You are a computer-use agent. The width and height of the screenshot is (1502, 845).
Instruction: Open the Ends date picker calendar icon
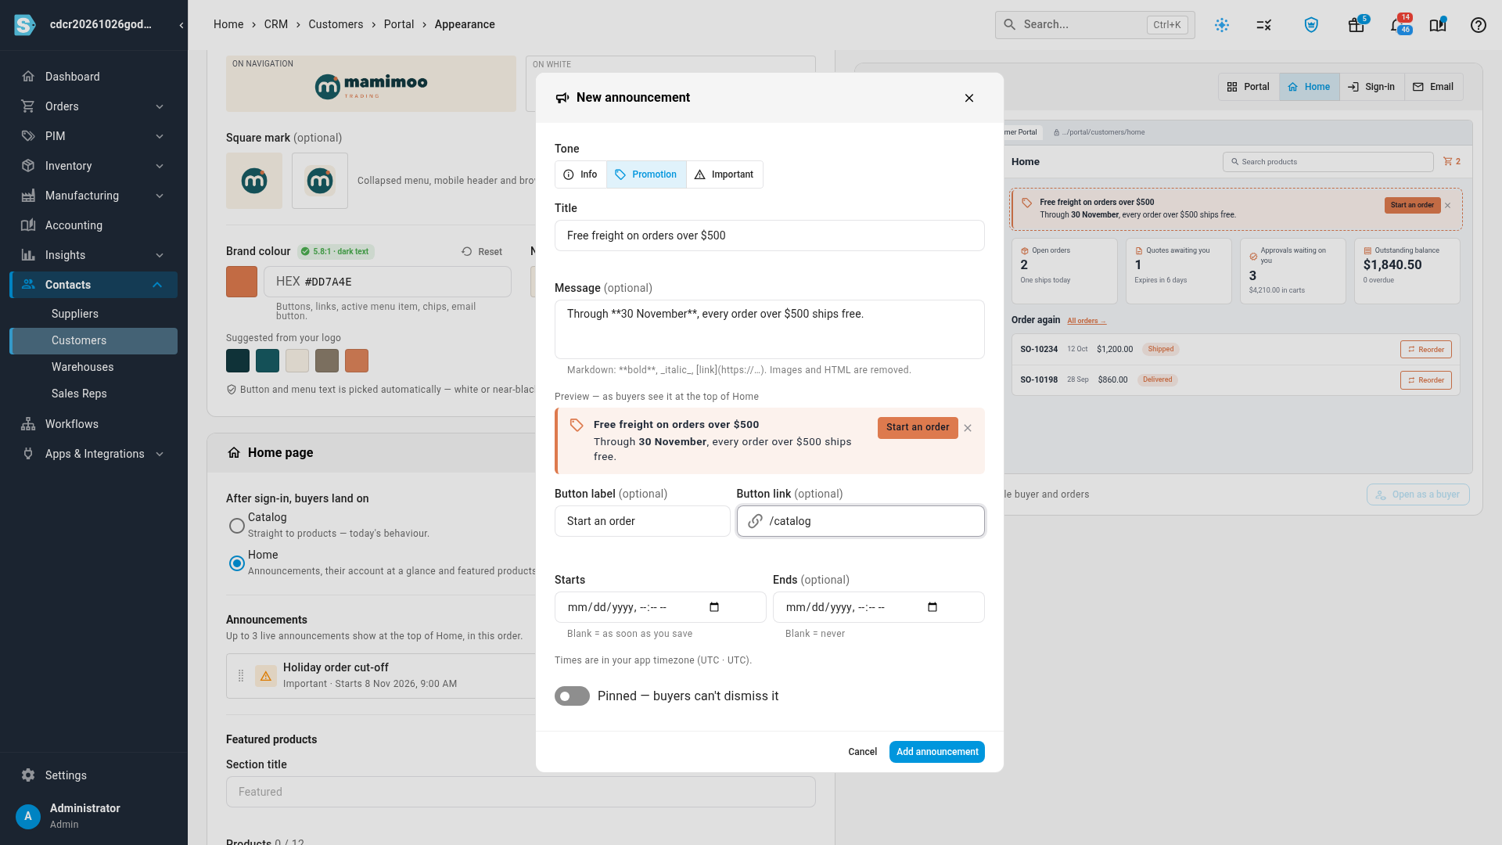click(932, 607)
